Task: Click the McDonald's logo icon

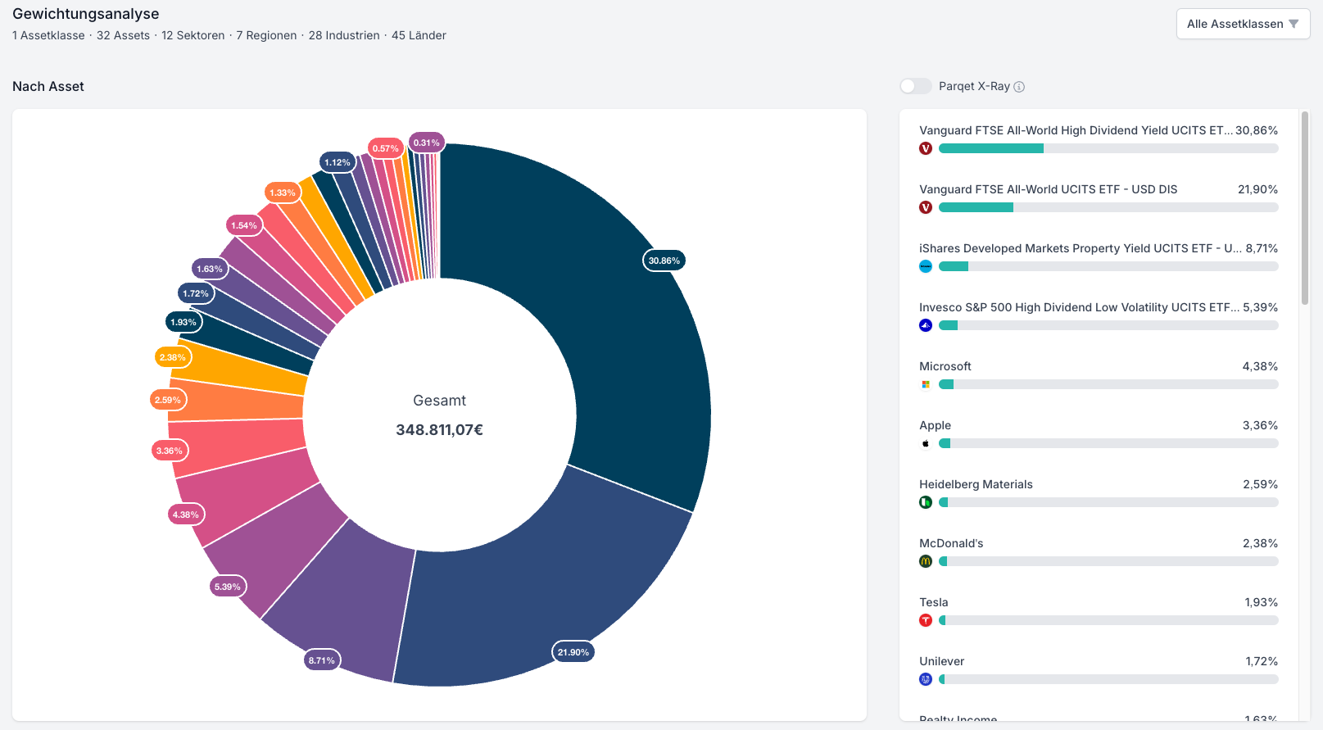Action: (926, 561)
